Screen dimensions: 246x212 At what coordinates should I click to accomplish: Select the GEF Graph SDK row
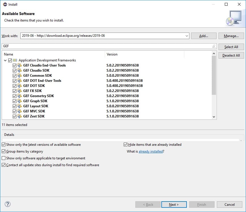pos(107,101)
